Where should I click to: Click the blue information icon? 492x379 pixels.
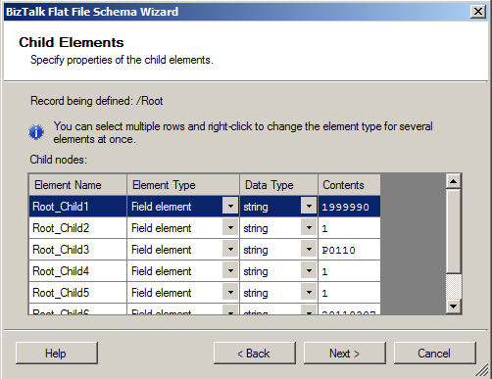coord(36,132)
